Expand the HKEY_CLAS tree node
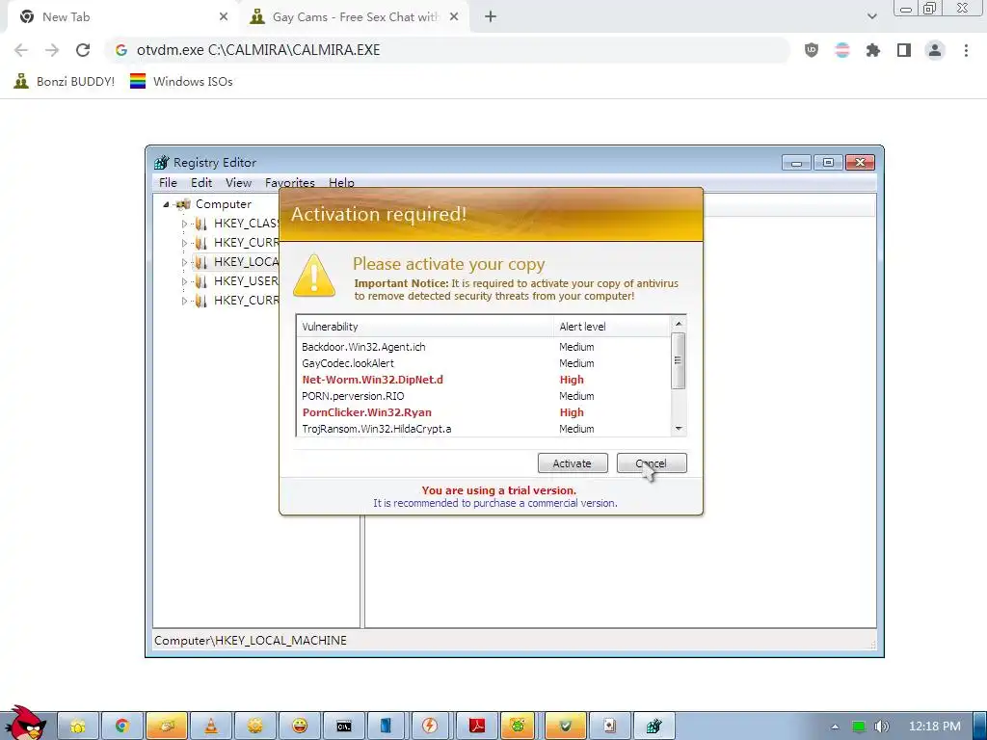This screenshot has height=740, width=987. click(184, 224)
